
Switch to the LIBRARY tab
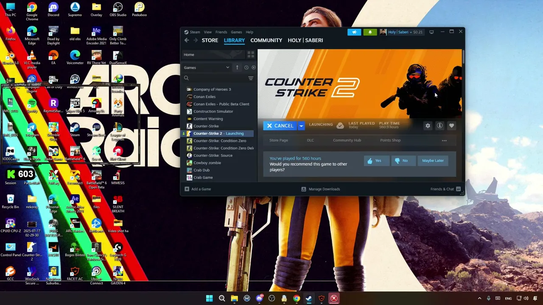click(234, 40)
